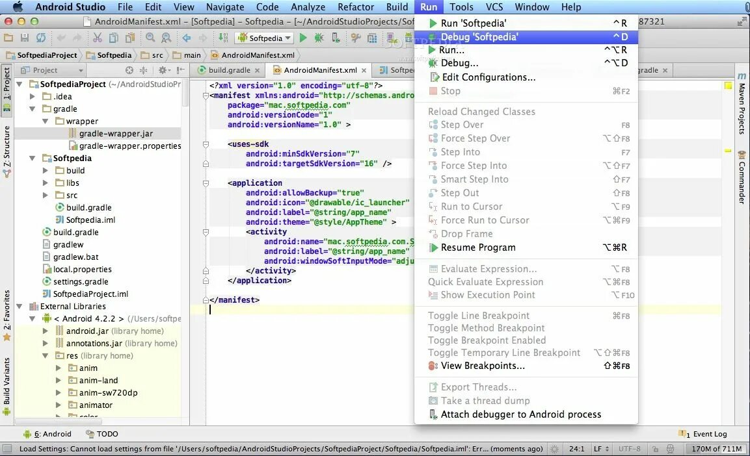Switch to the build.gradle editor tab
The image size is (750, 456).
(229, 70)
